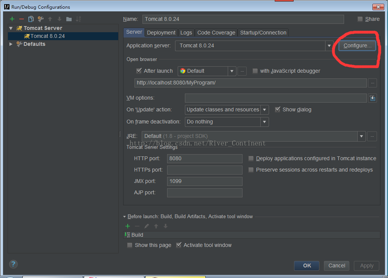Viewport: 388px width, 278px height.
Task: Click the HTTP port field
Action: pos(205,159)
